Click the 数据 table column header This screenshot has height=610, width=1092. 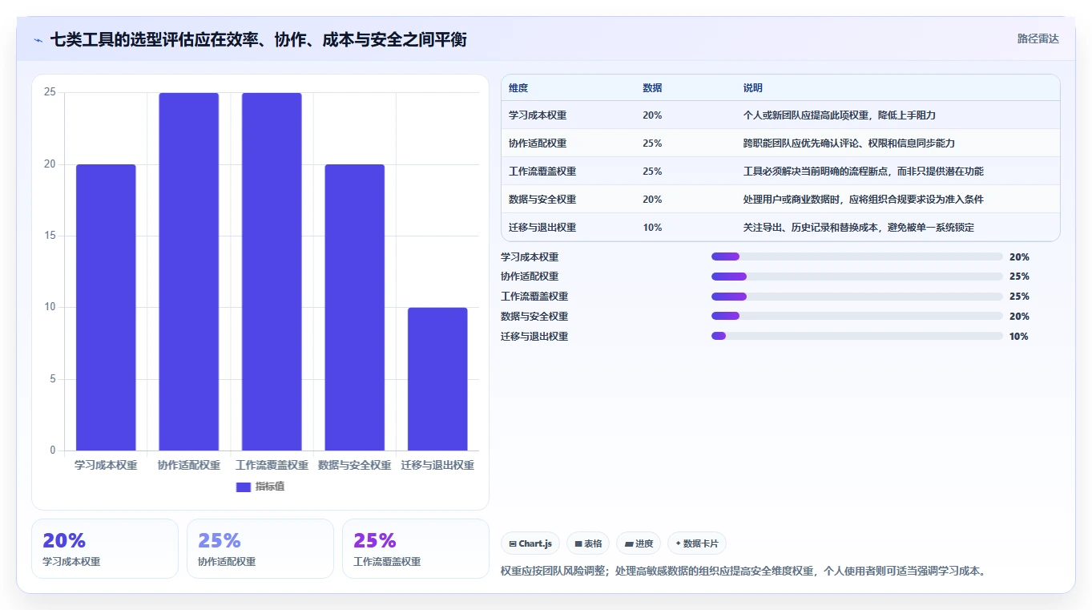(652, 88)
